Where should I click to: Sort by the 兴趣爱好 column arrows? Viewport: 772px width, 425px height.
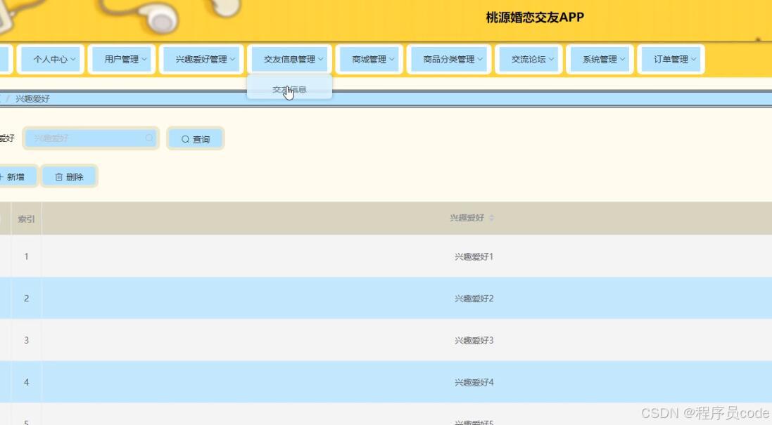pos(491,218)
